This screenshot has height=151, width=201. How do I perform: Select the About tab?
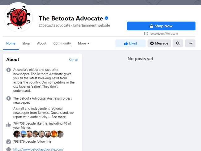coord(42,43)
